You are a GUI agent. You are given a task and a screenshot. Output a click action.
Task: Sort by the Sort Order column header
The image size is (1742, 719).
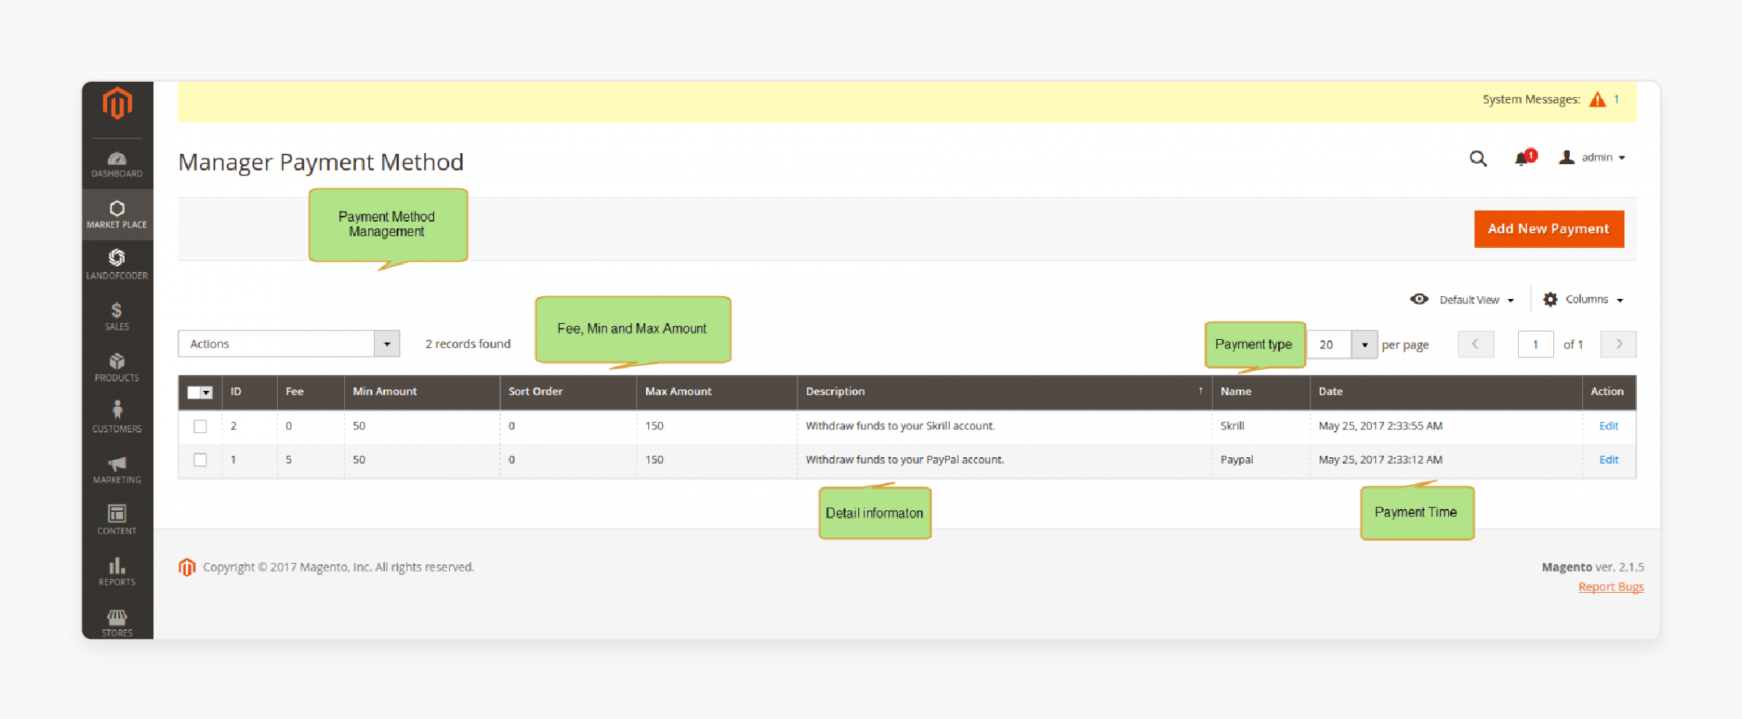point(568,392)
